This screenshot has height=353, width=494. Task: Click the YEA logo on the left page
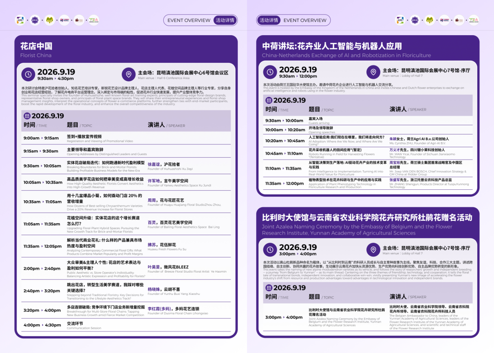coord(94,20)
